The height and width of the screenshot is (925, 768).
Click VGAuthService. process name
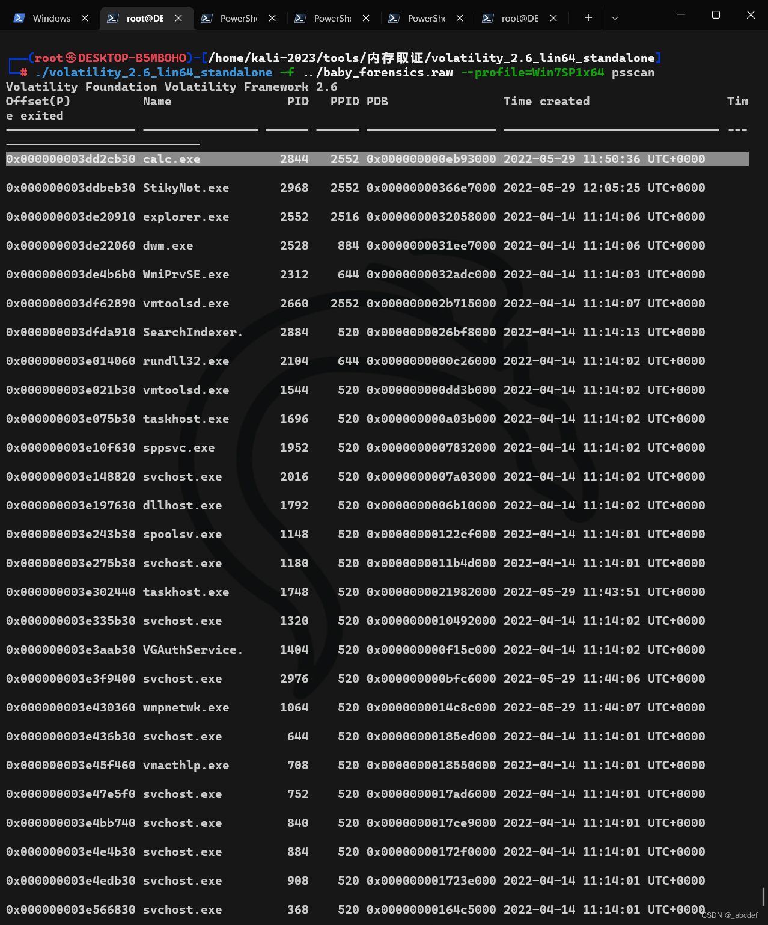click(x=193, y=650)
